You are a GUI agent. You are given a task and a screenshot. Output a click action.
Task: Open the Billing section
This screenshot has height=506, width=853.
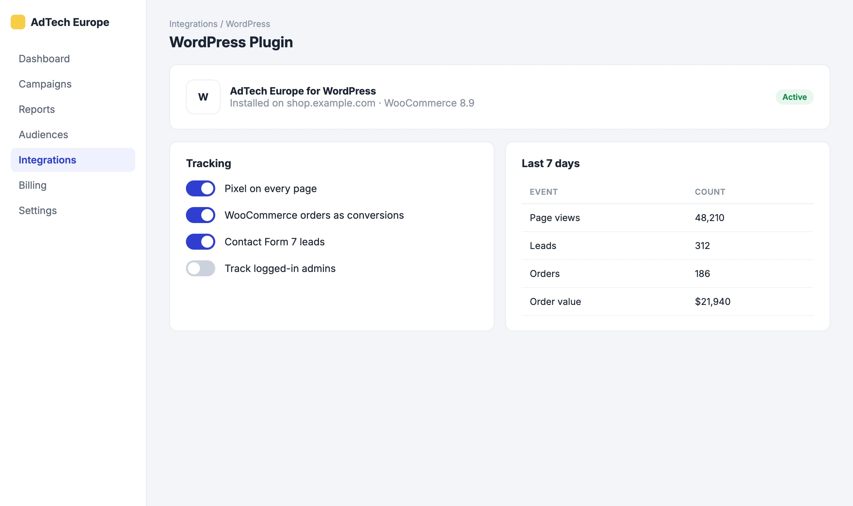click(x=73, y=185)
